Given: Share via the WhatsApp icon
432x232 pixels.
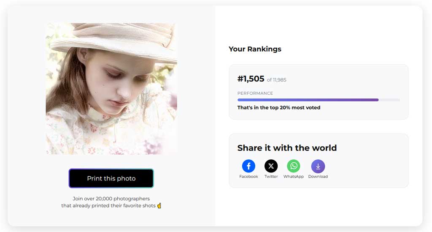Looking at the screenshot, I should coord(294,166).
